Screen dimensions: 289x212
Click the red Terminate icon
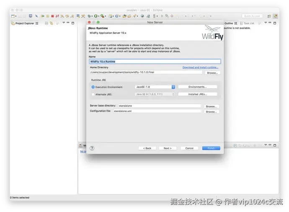tap(52, 16)
